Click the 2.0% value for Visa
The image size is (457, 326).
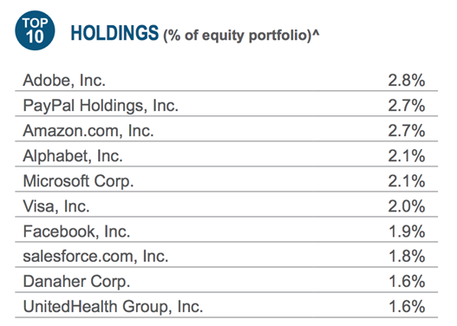(x=407, y=206)
